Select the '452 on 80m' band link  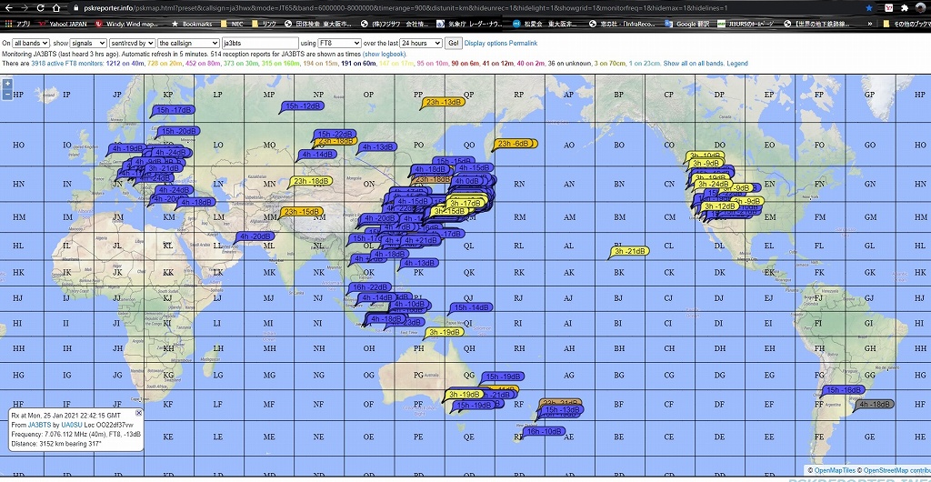pyautogui.click(x=203, y=64)
